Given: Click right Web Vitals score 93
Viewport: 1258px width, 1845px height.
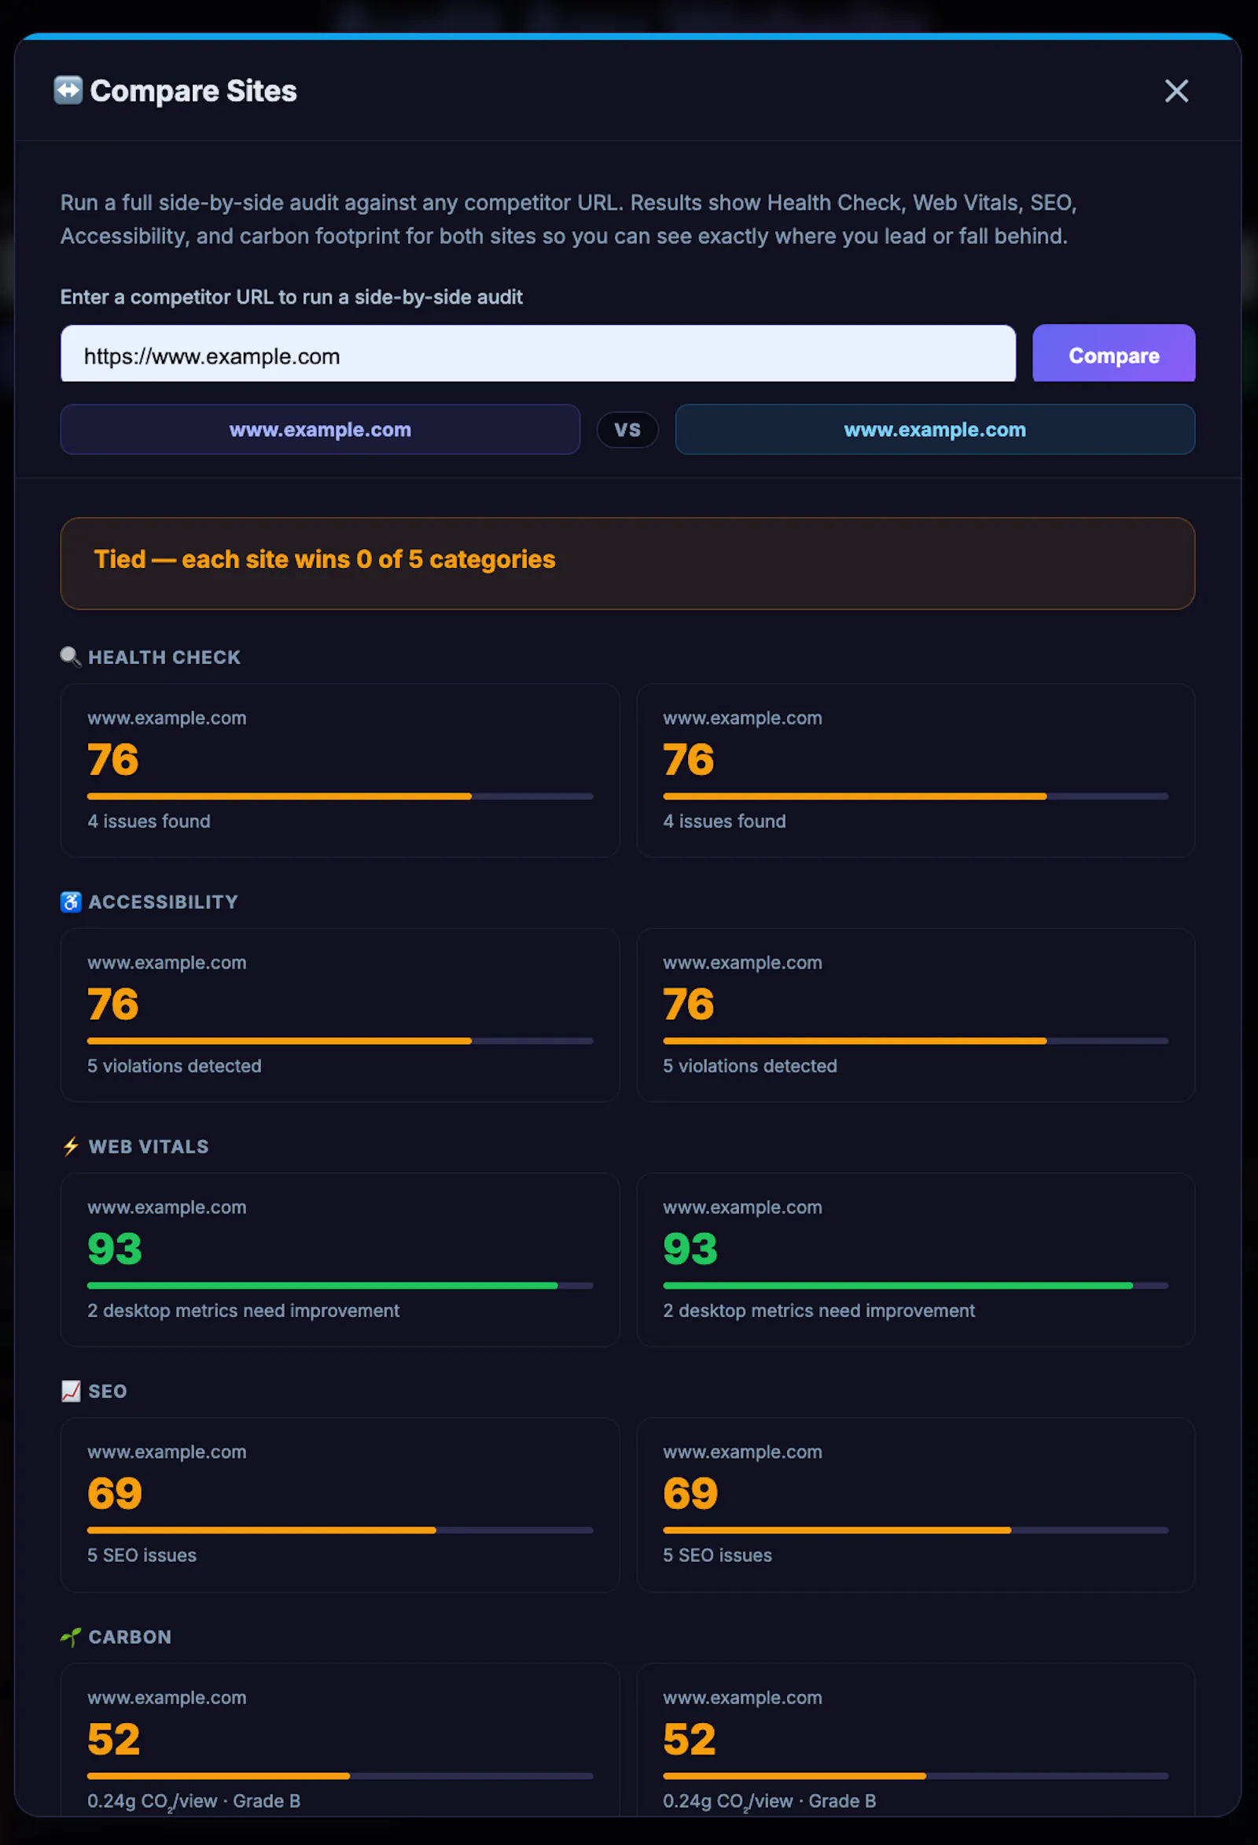Looking at the screenshot, I should tap(690, 1248).
